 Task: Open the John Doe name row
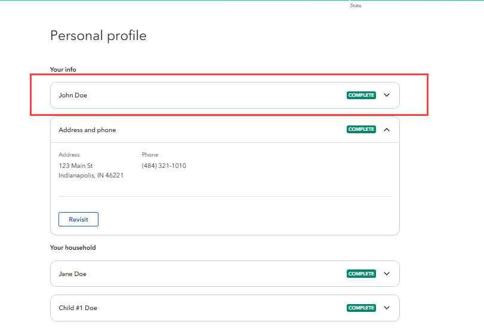point(225,95)
